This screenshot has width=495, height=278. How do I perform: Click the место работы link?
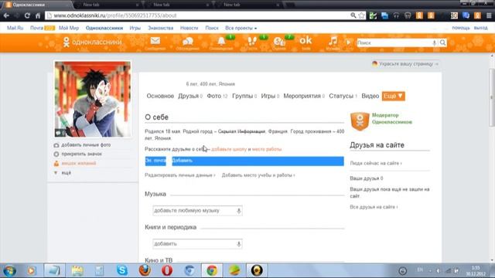[x=267, y=149]
